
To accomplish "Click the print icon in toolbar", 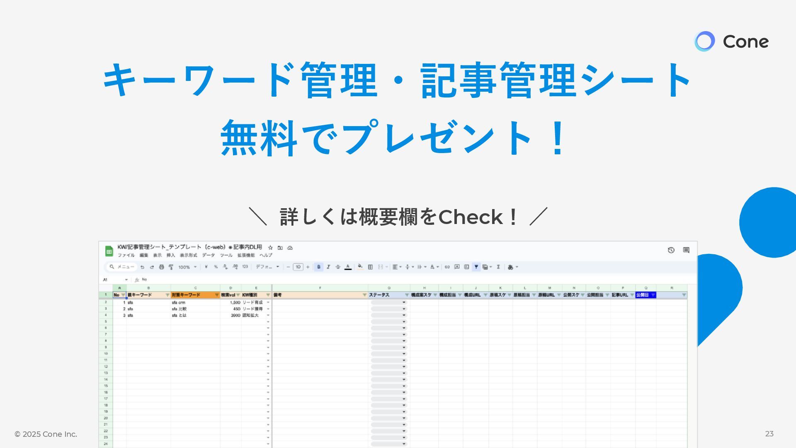I will tap(162, 267).
